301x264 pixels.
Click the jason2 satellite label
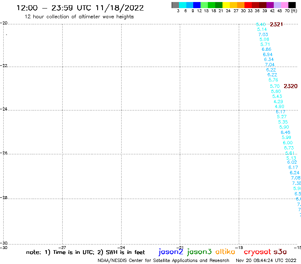coord(171,252)
